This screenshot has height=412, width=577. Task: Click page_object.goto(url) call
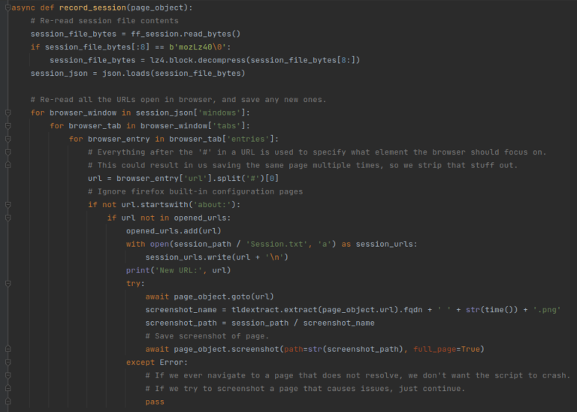[224, 296]
